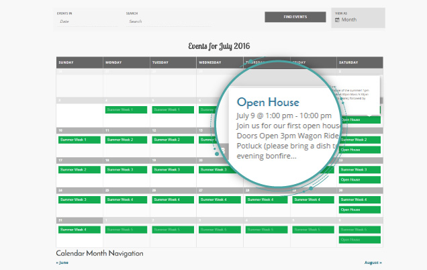
Task: Click Summer Week 4 on Wednesday July 27
Action: (x=219, y=199)
